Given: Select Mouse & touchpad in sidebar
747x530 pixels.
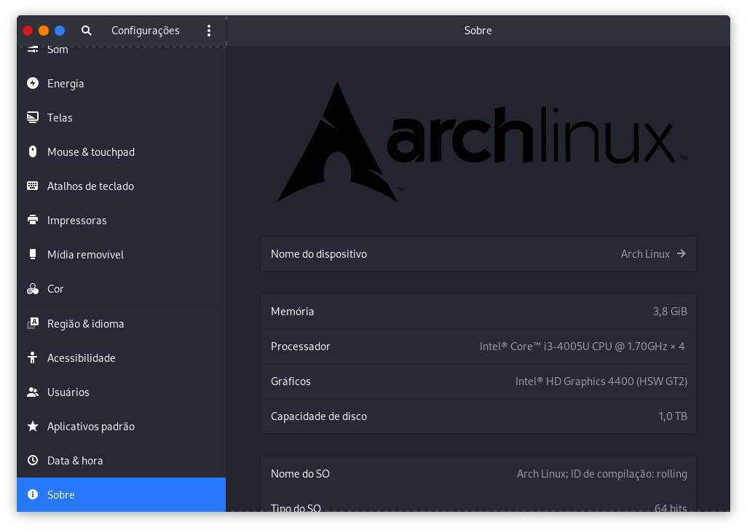Looking at the screenshot, I should click(122, 152).
